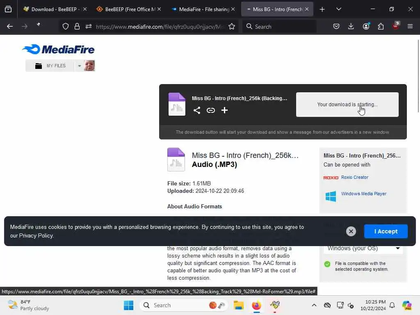This screenshot has height=315, width=420.
Task: Click the address bar URL field
Action: pyautogui.click(x=160, y=27)
